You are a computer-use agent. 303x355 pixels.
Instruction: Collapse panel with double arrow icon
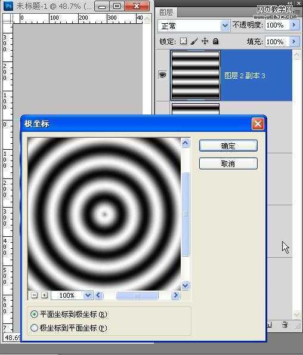(289, 3)
